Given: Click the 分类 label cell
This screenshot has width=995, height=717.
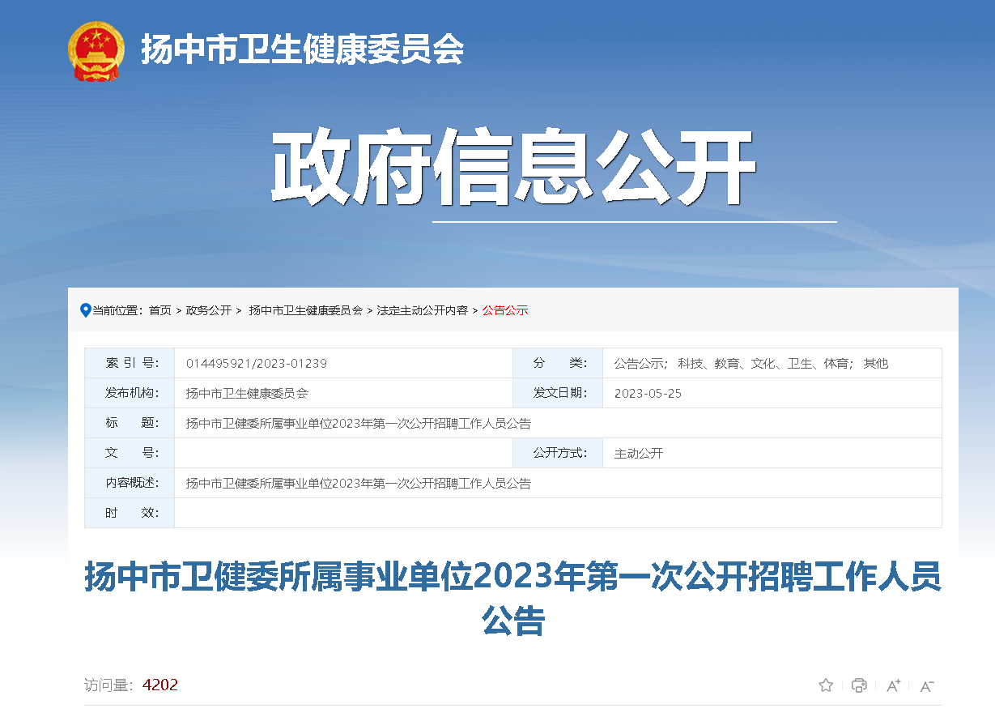Looking at the screenshot, I should pos(559,363).
